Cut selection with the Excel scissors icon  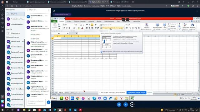[x=59, y=24]
